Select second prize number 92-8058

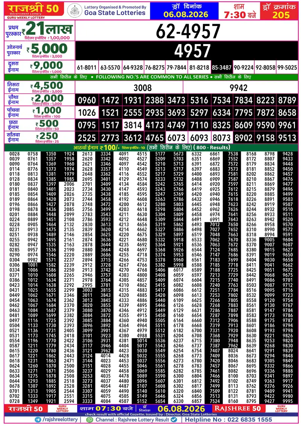265,68
